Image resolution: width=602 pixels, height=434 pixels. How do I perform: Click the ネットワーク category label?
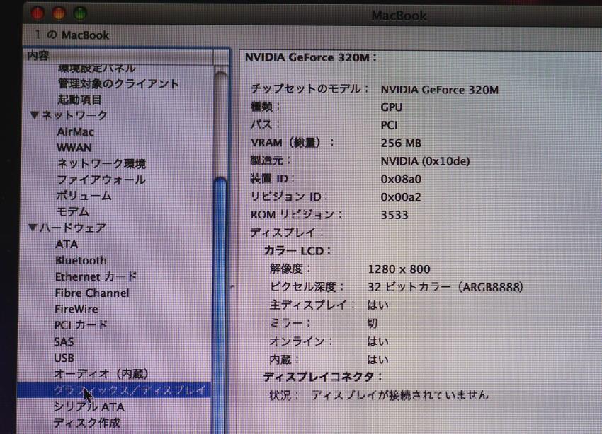(x=74, y=115)
